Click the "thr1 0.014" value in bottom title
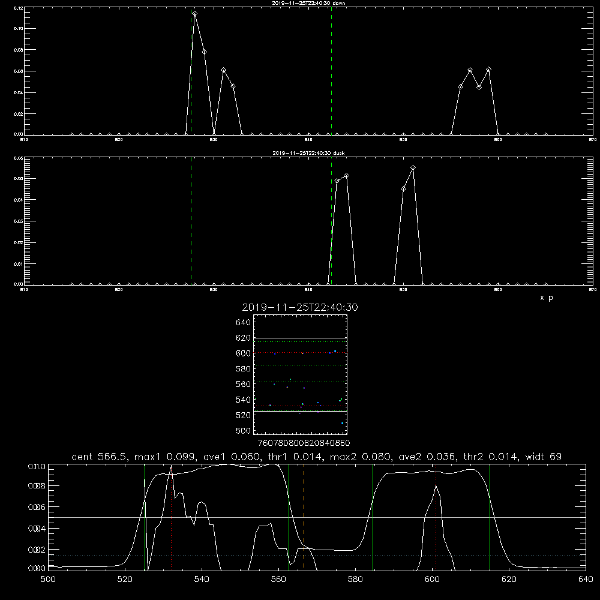Viewport: 600px width, 600px height. (x=295, y=457)
